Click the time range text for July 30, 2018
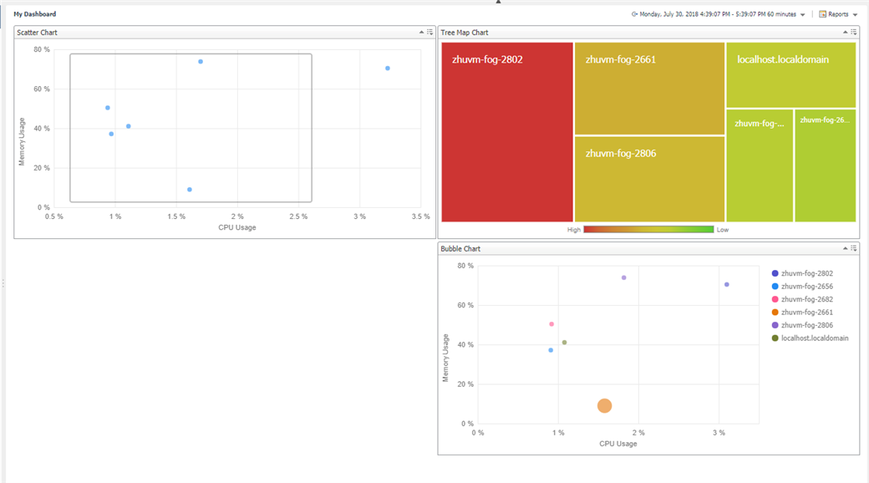 coord(718,14)
